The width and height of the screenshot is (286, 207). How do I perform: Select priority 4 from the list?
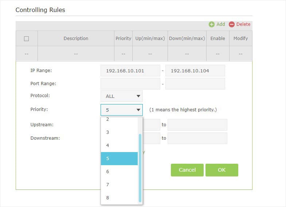pyautogui.click(x=119, y=145)
